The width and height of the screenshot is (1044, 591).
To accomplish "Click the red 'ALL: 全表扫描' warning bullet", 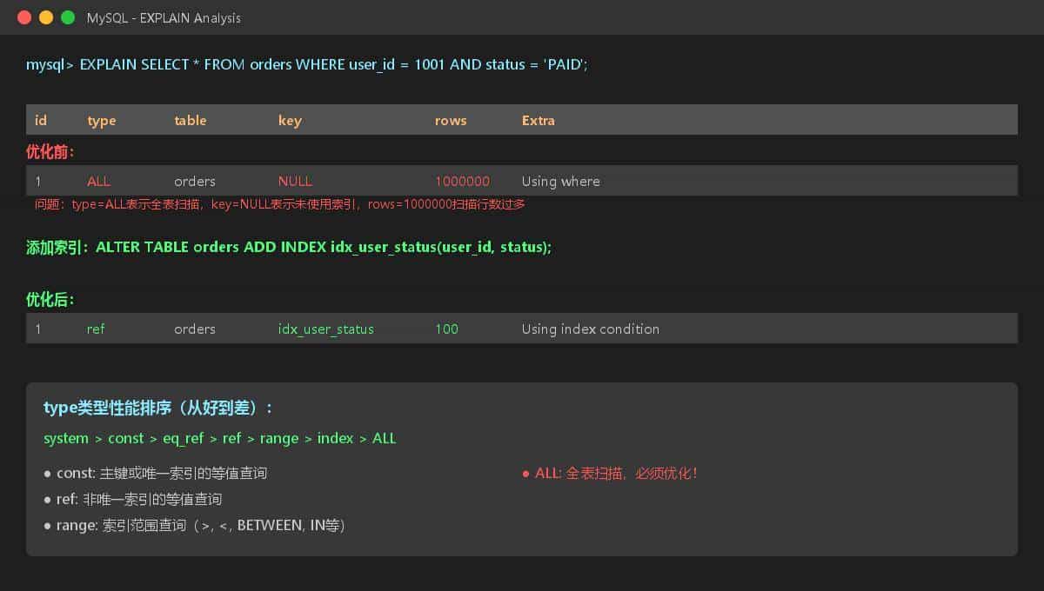I will tap(610, 474).
